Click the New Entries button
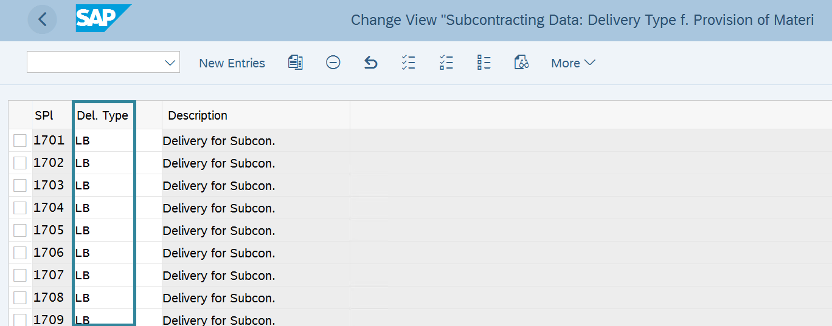The height and width of the screenshot is (326, 832). click(x=232, y=63)
